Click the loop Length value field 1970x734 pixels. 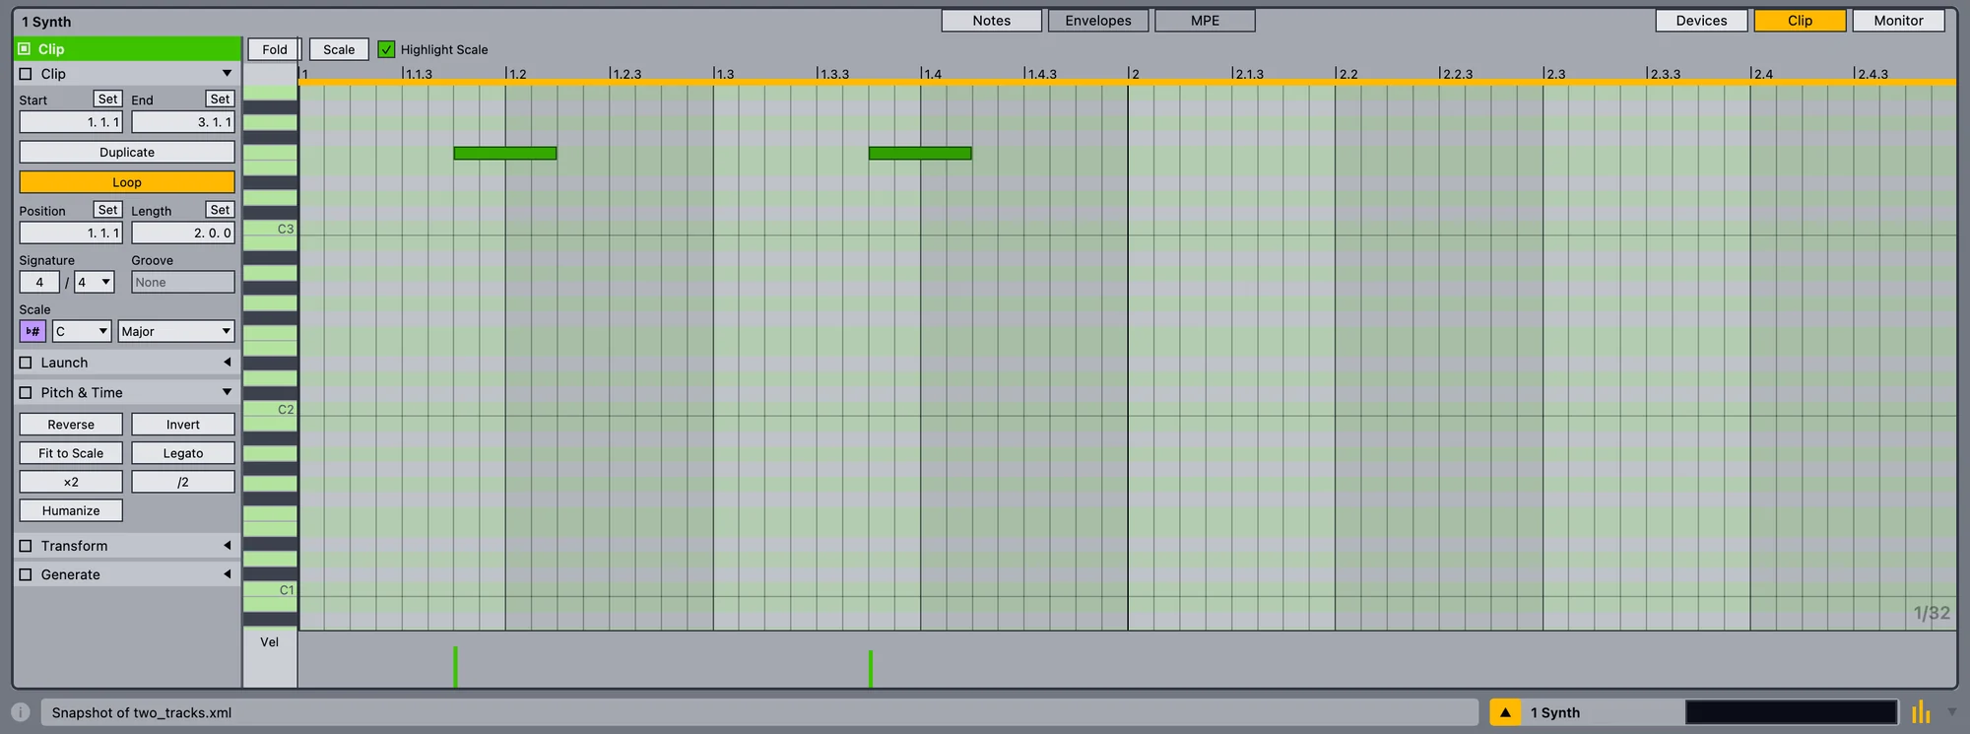coord(183,233)
